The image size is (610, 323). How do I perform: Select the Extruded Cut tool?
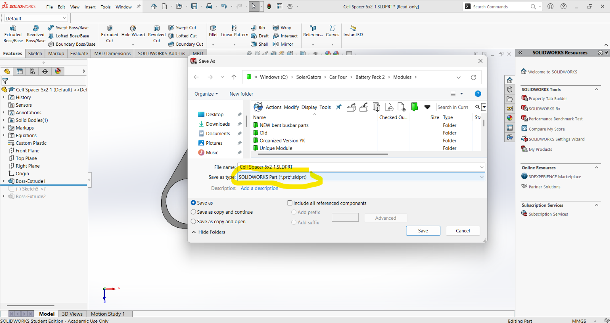click(109, 34)
